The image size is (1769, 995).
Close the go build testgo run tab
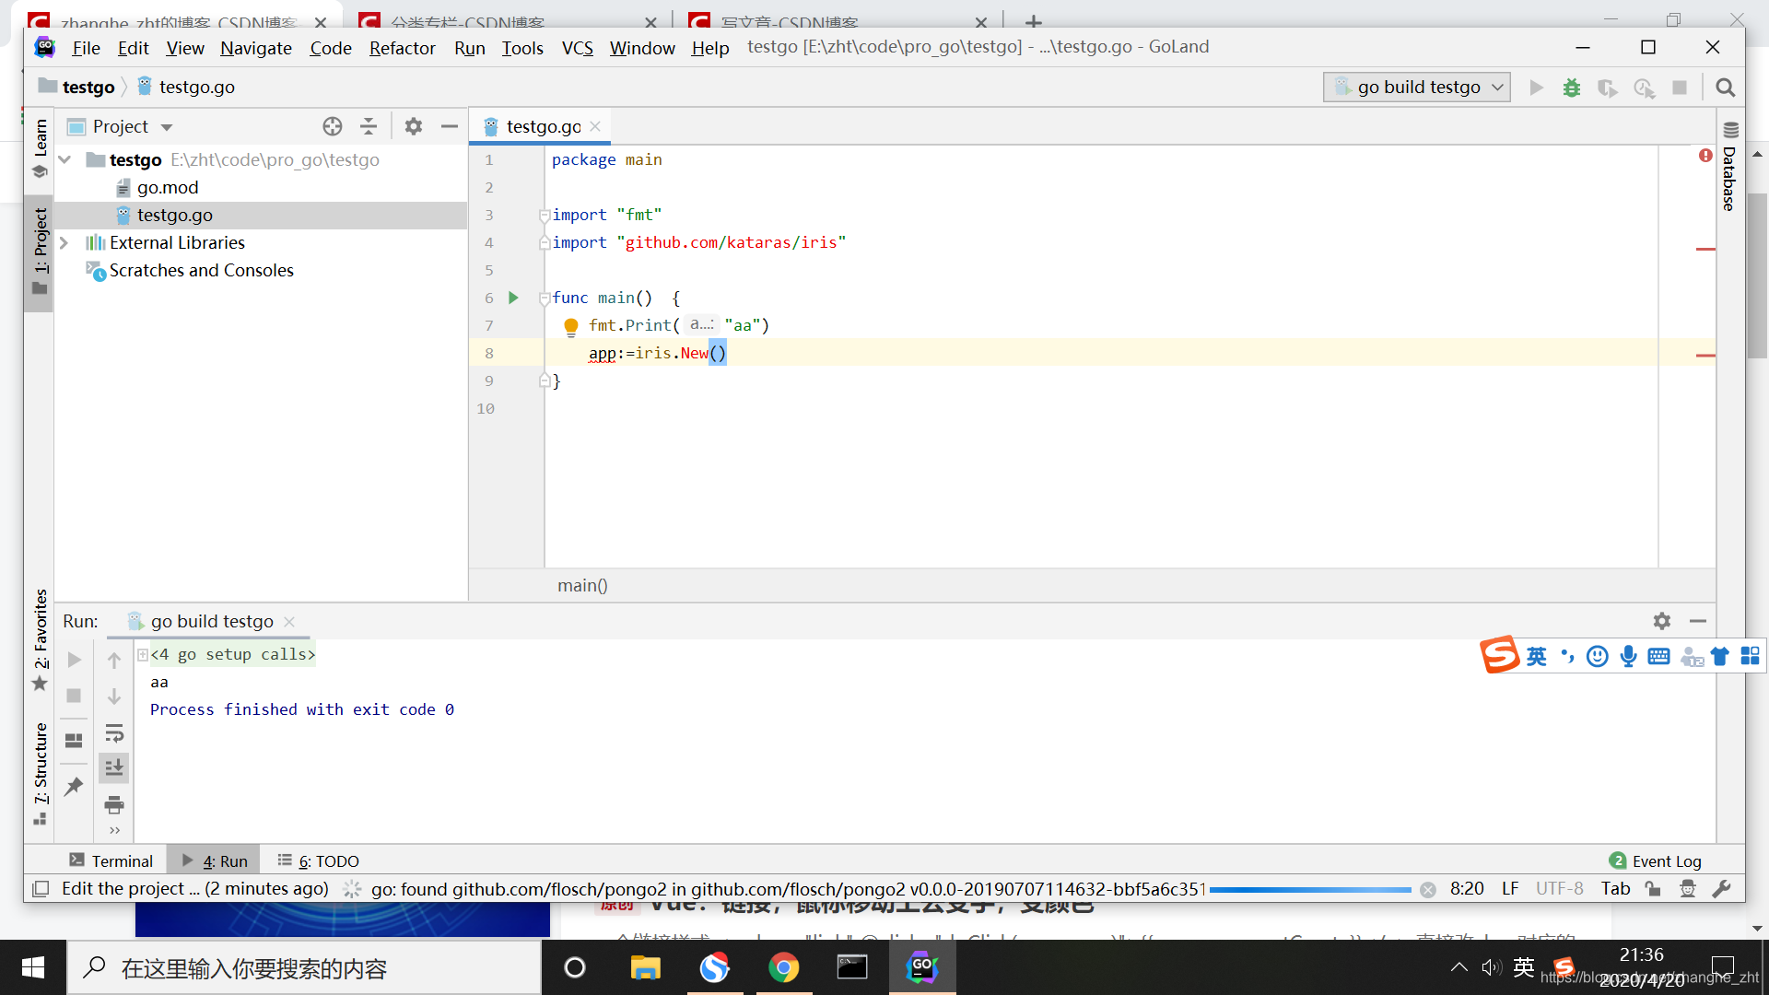(x=289, y=622)
